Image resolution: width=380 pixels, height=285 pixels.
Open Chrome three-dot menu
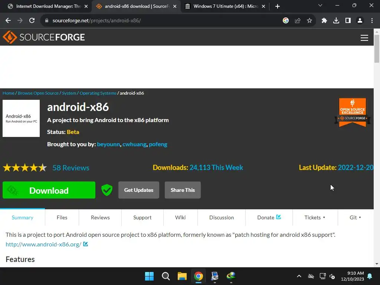pyautogui.click(x=372, y=21)
